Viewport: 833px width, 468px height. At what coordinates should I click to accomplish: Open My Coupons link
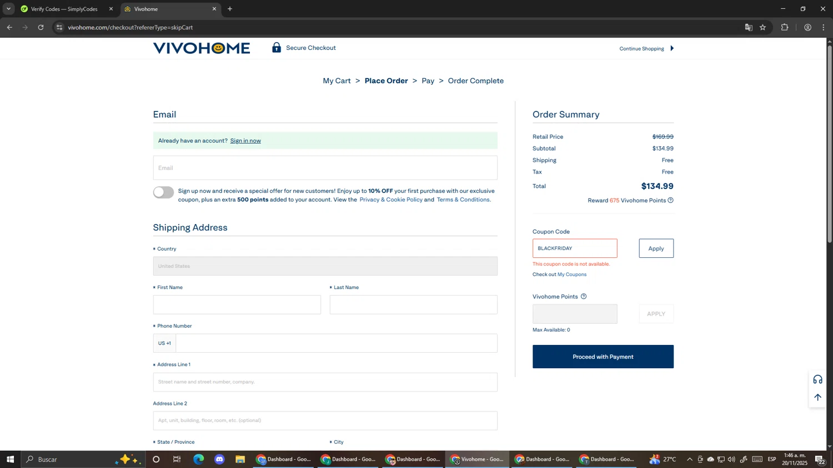tap(571, 274)
